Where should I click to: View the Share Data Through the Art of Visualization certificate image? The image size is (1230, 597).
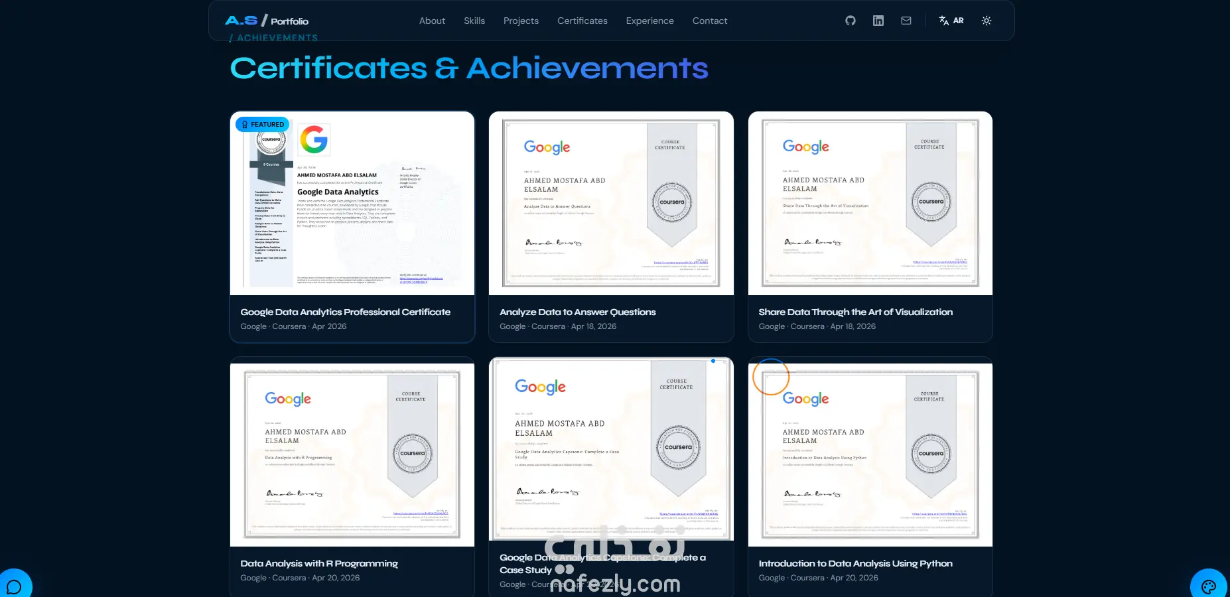870,203
